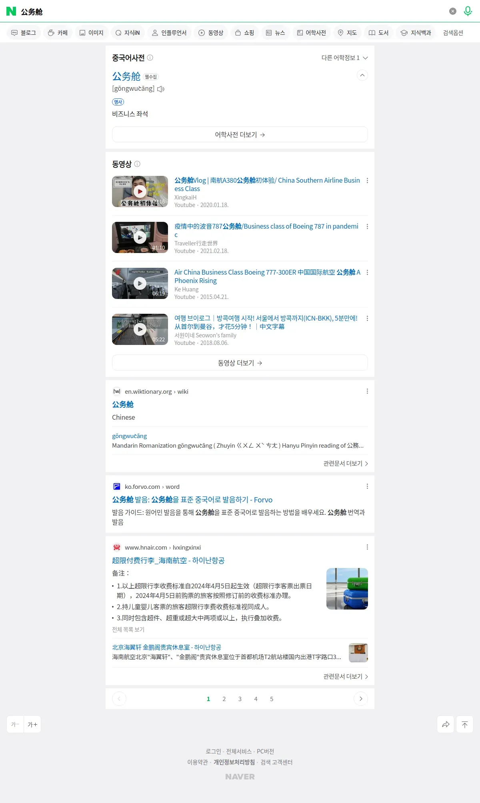Switch to 인플루언서 tab

click(169, 33)
